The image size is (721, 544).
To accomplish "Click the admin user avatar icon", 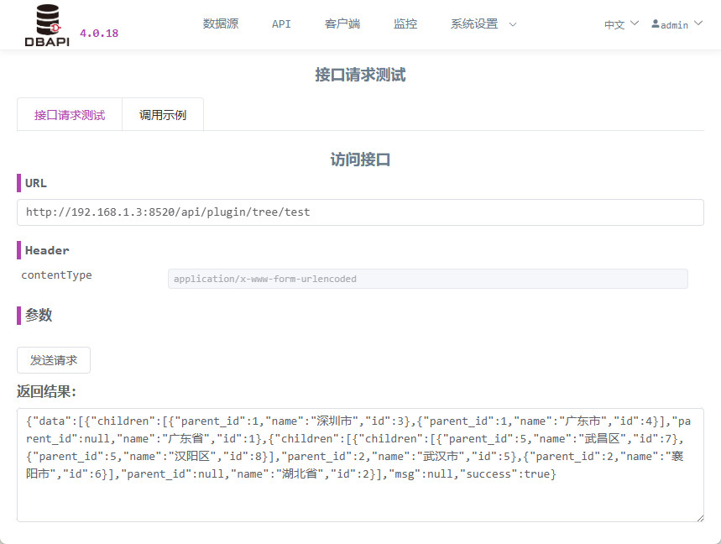I will [656, 24].
